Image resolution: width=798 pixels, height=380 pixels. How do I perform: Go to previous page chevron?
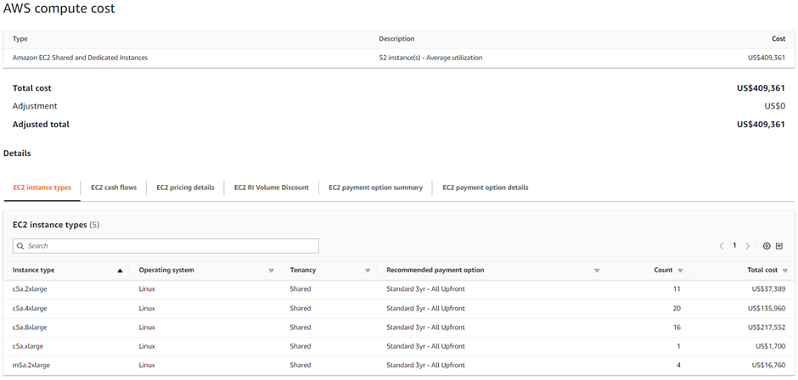coord(721,246)
